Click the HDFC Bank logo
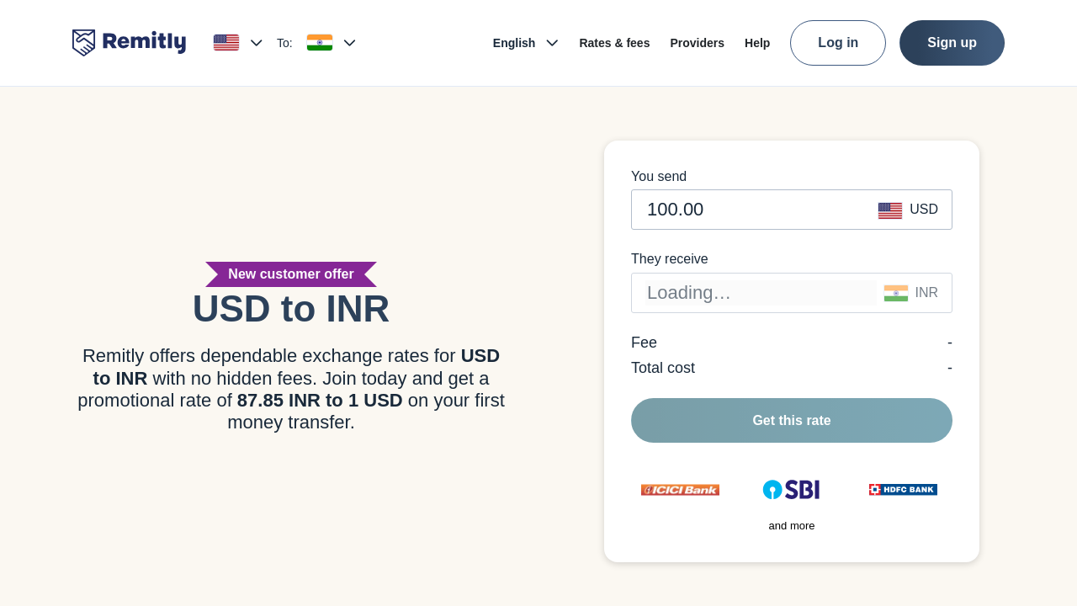Screen dimensions: 1077x606 [x=903, y=490]
